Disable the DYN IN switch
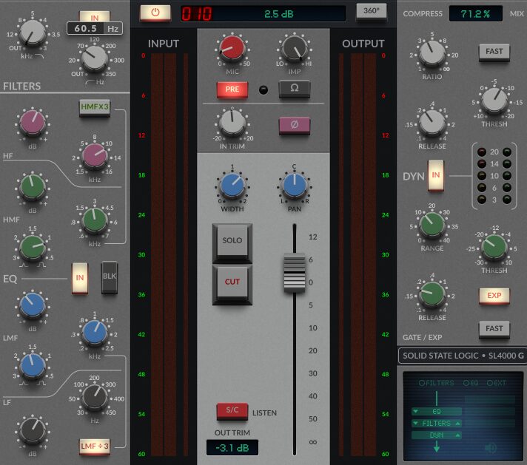 (x=437, y=175)
